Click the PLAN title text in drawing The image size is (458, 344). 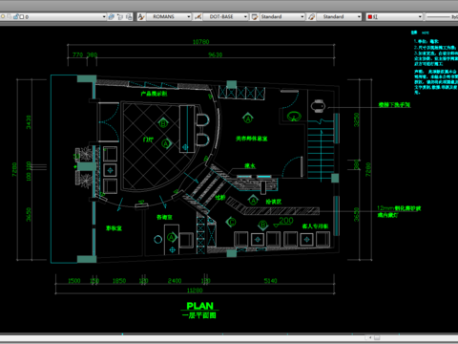[199, 306]
